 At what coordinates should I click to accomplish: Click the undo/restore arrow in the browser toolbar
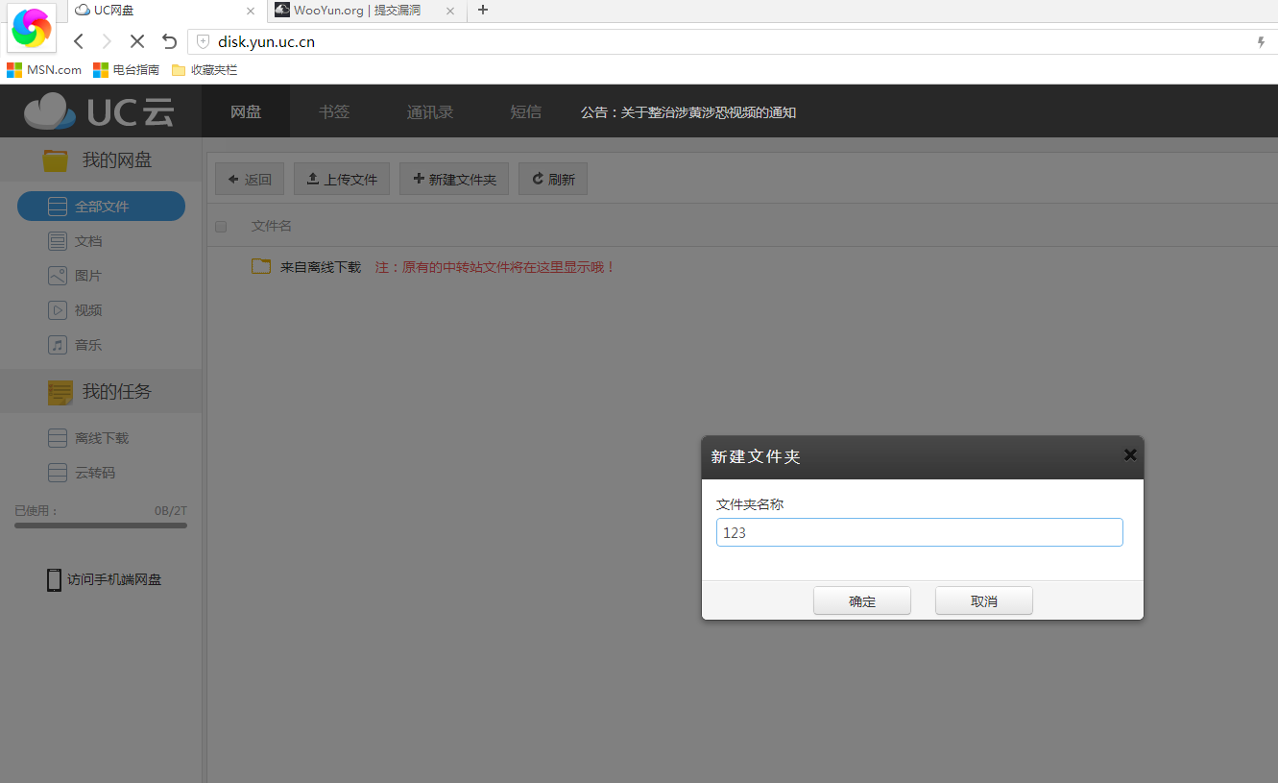[169, 41]
